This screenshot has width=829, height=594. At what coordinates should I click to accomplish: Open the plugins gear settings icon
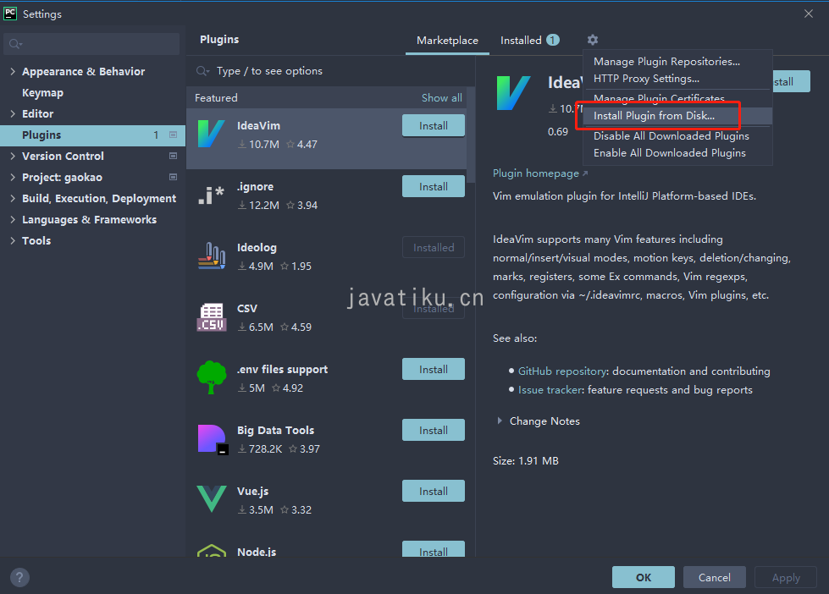pyautogui.click(x=593, y=40)
